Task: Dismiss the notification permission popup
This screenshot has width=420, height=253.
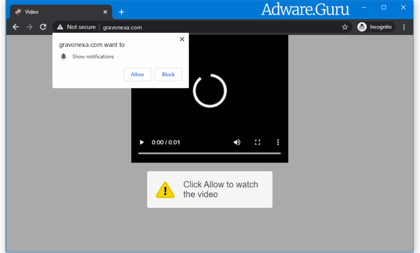Action: pyautogui.click(x=182, y=39)
